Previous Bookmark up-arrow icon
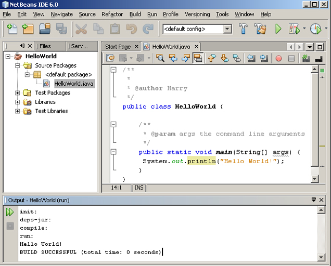 click(212, 58)
